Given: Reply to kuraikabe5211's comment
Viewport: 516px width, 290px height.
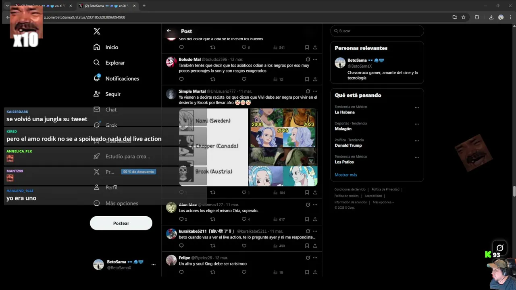Looking at the screenshot, I should point(181,246).
